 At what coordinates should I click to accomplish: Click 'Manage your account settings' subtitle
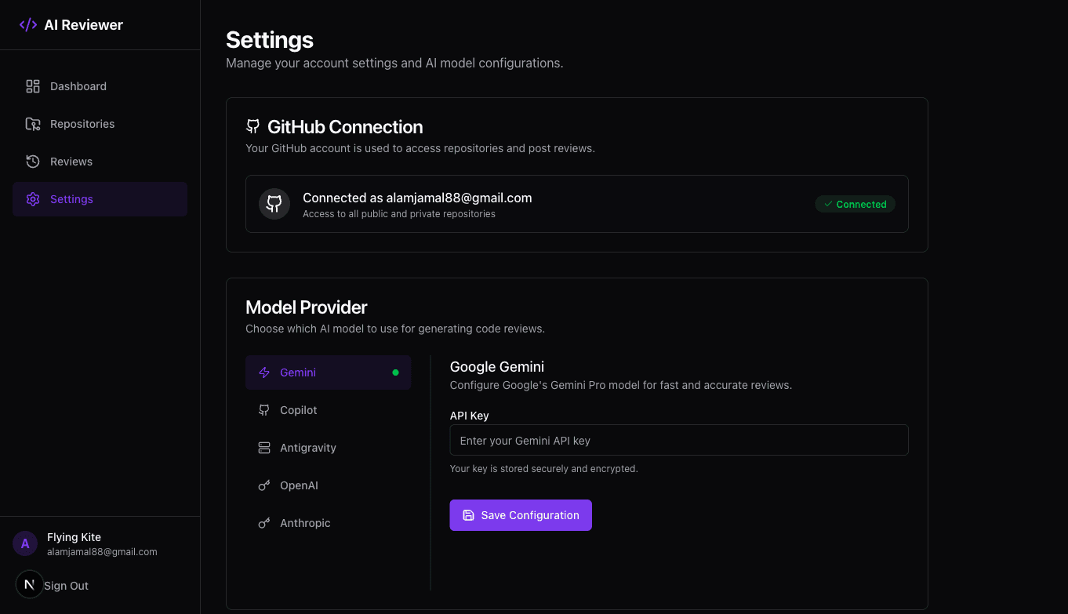(x=394, y=63)
